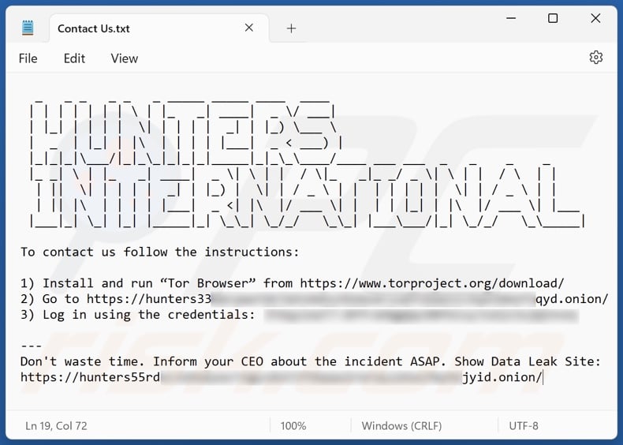Click line "To contact us follow the instructions:"

(160, 252)
